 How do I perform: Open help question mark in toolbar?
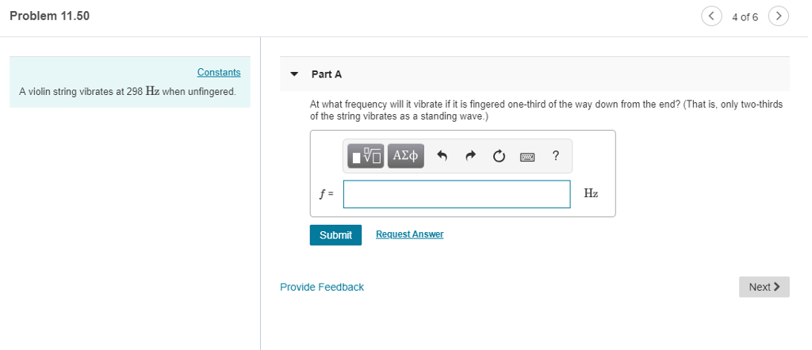point(556,156)
